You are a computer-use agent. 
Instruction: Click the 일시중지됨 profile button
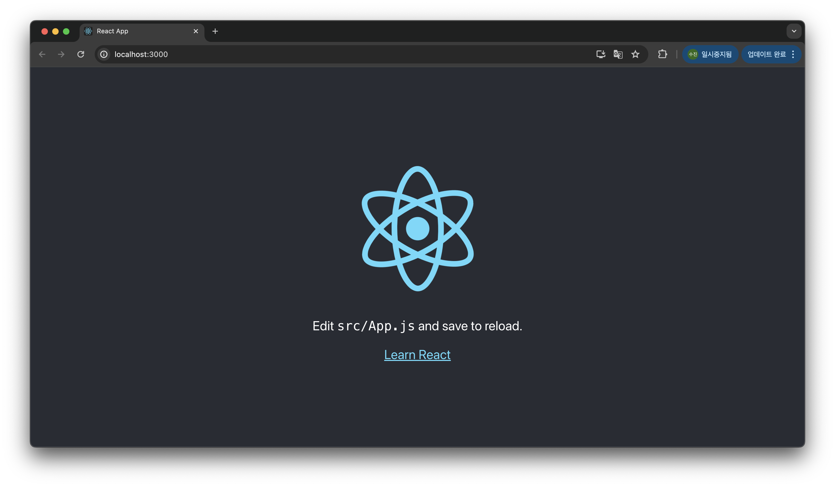click(710, 54)
